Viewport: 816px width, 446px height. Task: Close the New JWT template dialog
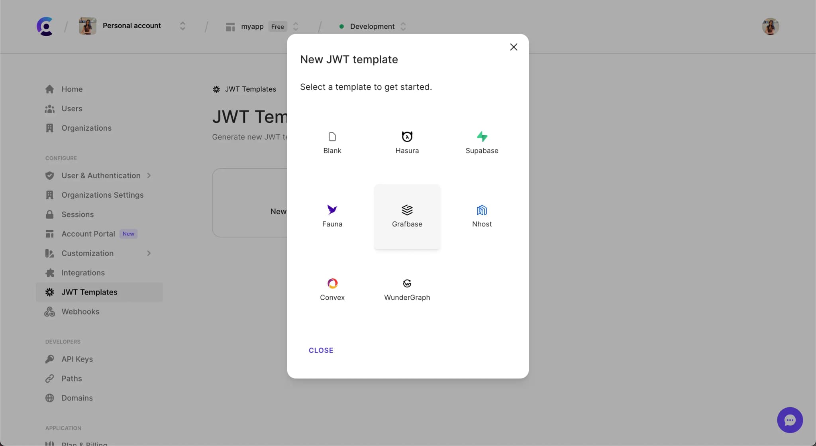[513, 47]
